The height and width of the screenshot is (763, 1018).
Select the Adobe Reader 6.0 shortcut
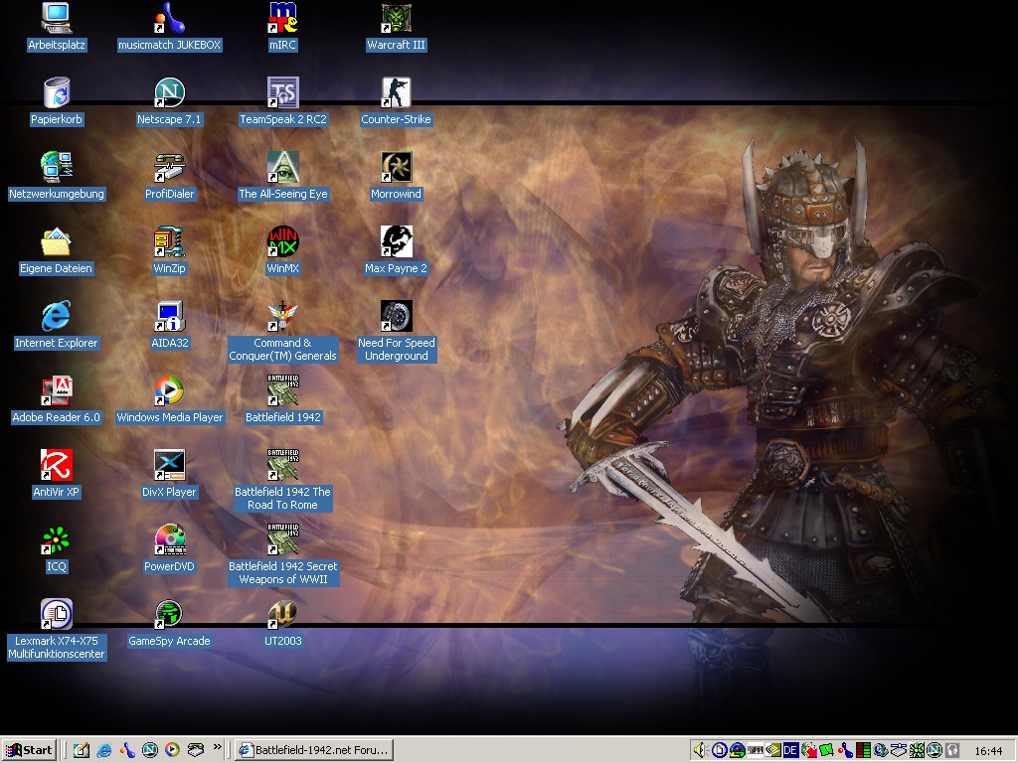tap(56, 399)
